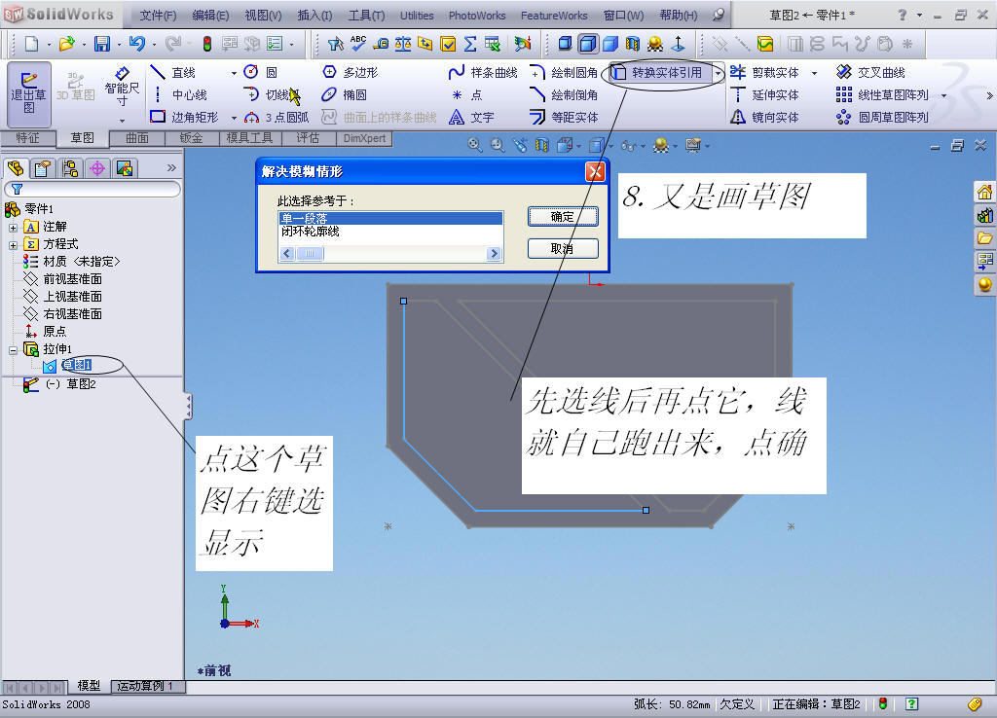
Task: Open the DimXpertManager tab icon
Action: [x=97, y=168]
